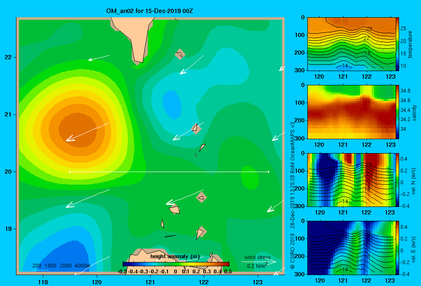Click the orange positive anomaly eddy center
421x286 pixels.
click(x=78, y=130)
